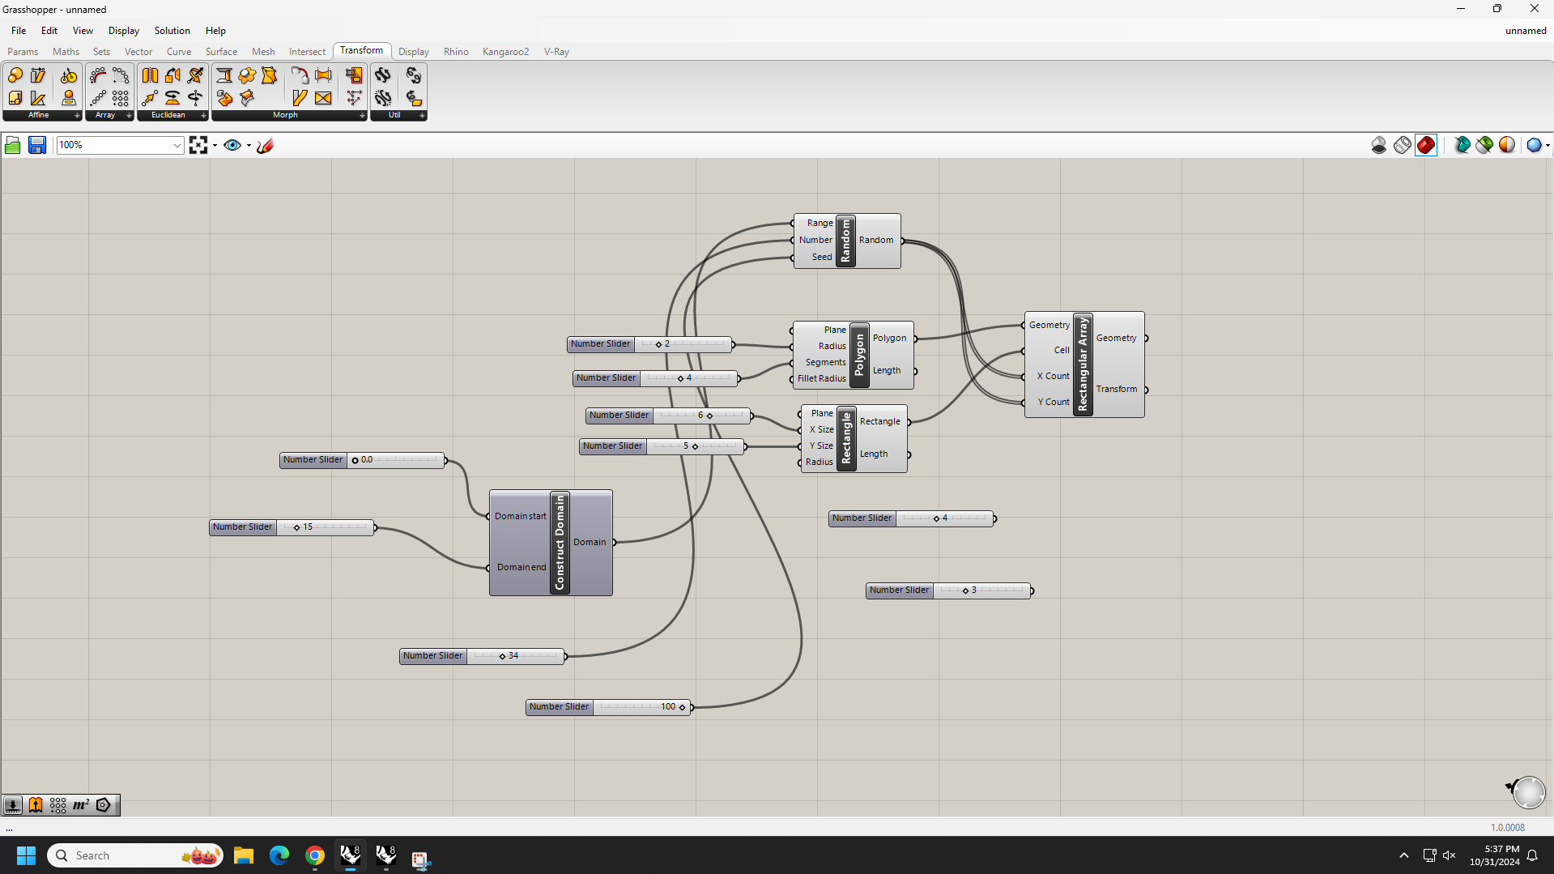Choose the Rectangular Array grid icon

121,98
